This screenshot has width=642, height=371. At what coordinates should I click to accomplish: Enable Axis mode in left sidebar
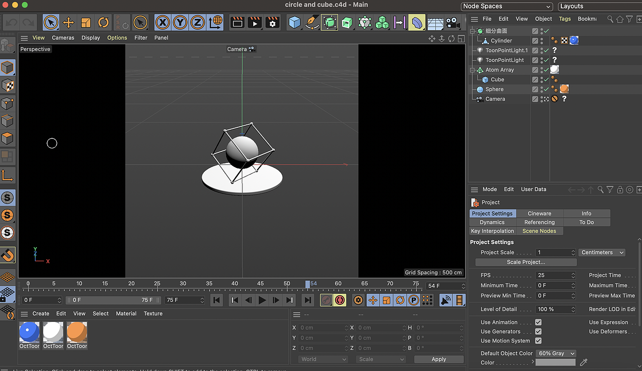tap(8, 175)
